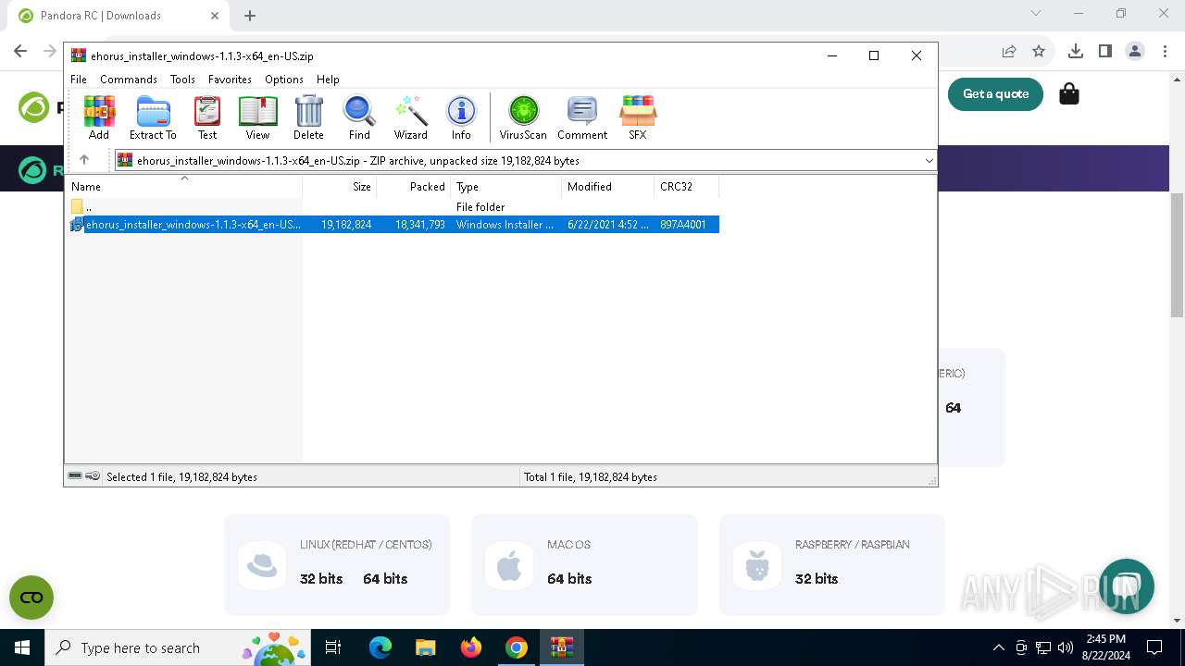The height and width of the screenshot is (666, 1185).
Task: Expand the archive path dropdown
Action: pyautogui.click(x=929, y=160)
